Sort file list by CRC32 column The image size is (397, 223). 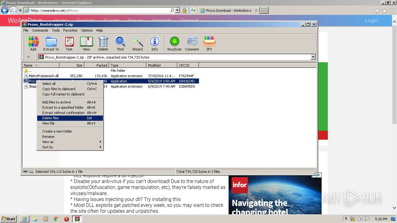pyautogui.click(x=188, y=65)
